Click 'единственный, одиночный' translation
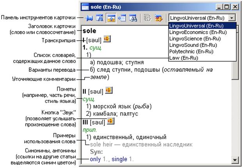Image resolution: width=243 pixels, height=168 pixels. click(130, 137)
